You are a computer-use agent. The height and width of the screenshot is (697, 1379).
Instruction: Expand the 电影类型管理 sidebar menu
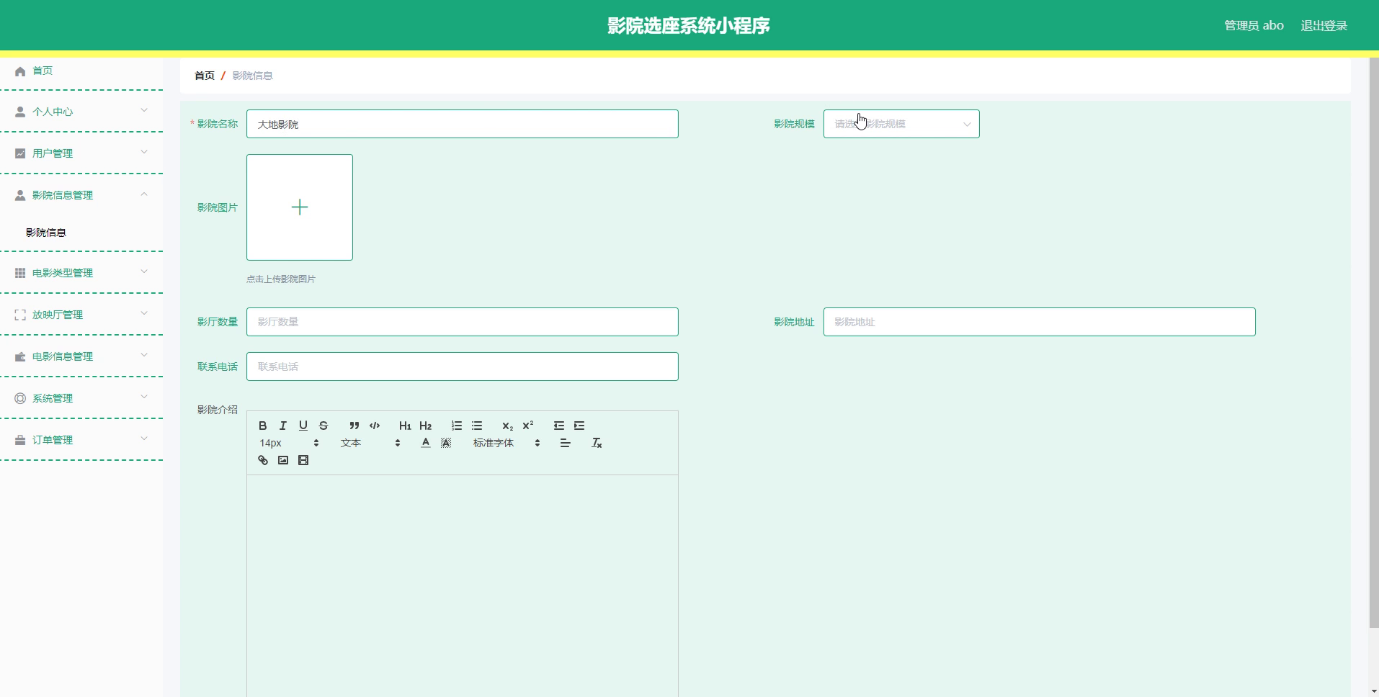81,273
